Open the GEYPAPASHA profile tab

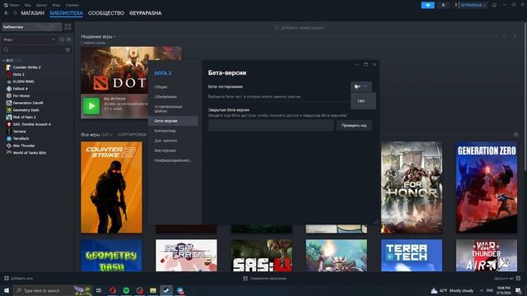(145, 13)
